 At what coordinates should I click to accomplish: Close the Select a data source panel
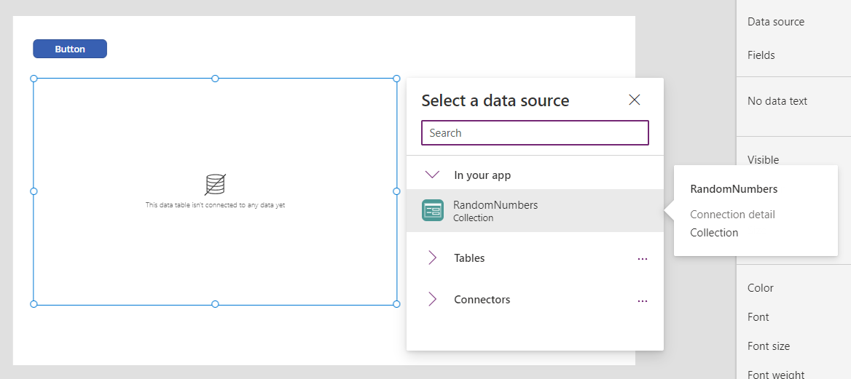[x=635, y=100]
